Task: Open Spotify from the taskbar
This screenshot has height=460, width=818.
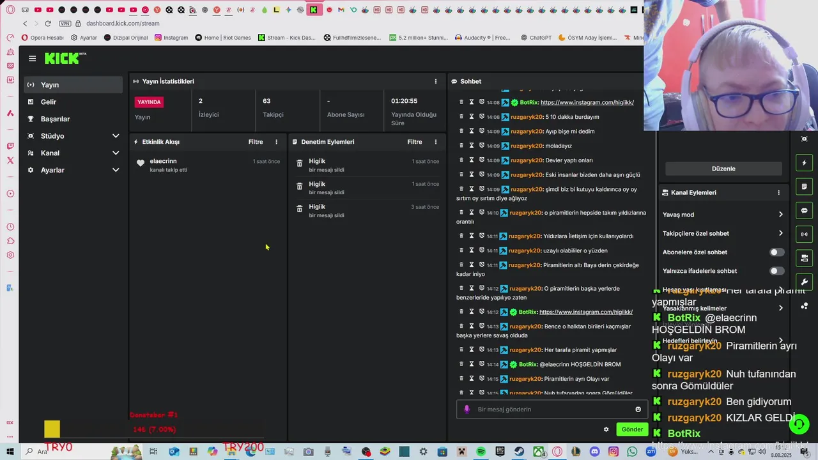Action: pos(481,452)
